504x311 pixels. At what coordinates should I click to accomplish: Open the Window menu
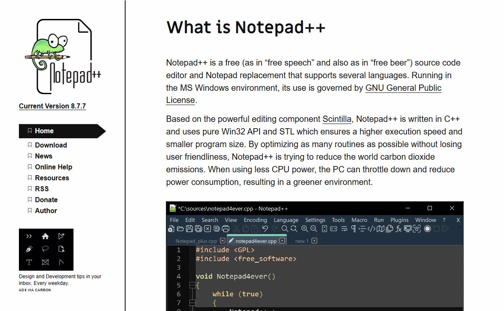[425, 220]
